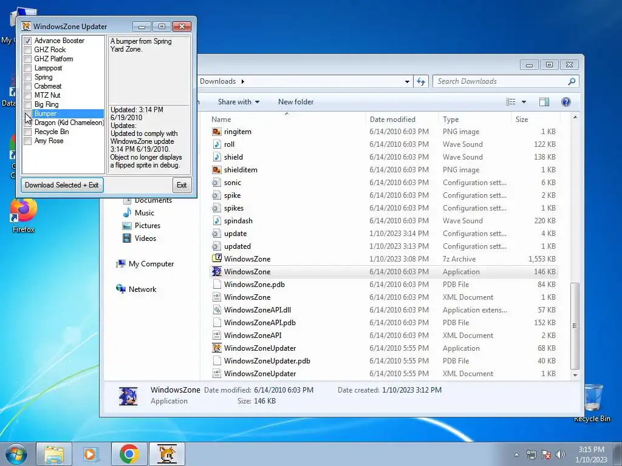
Task: Click Download Selected + Exit button
Action: click(x=62, y=185)
